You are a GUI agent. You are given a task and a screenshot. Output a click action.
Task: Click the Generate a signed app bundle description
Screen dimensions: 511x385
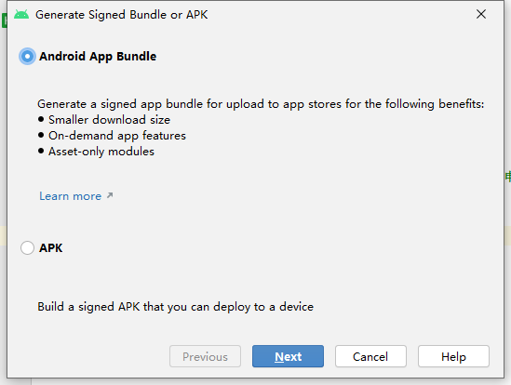point(261,104)
